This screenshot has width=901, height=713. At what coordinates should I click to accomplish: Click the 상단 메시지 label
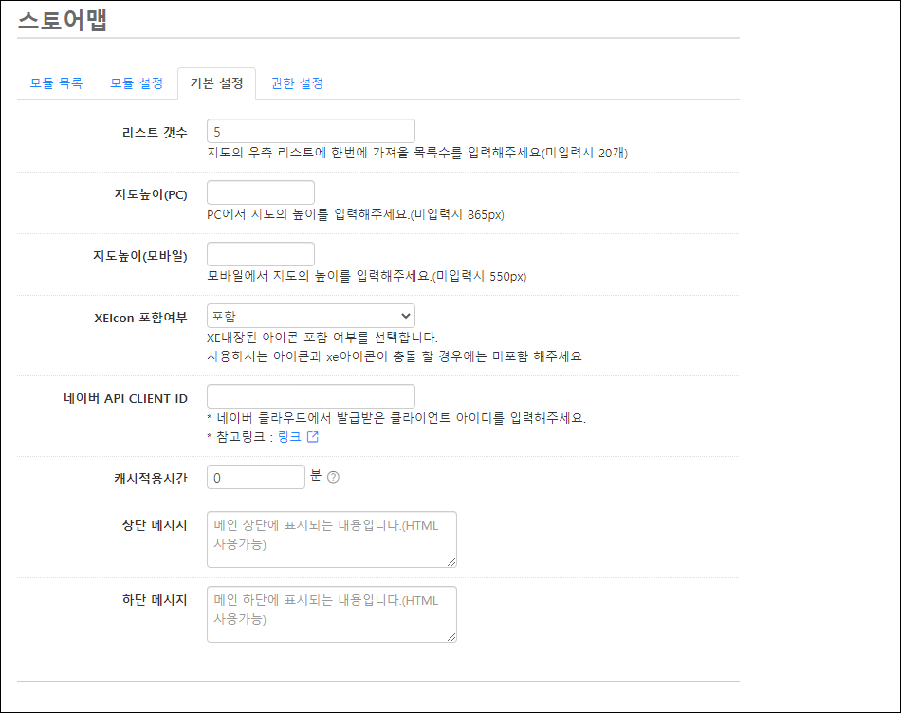pyautogui.click(x=155, y=525)
